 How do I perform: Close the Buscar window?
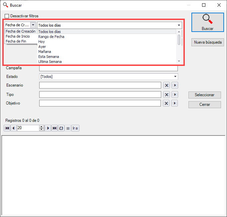coord(219,5)
